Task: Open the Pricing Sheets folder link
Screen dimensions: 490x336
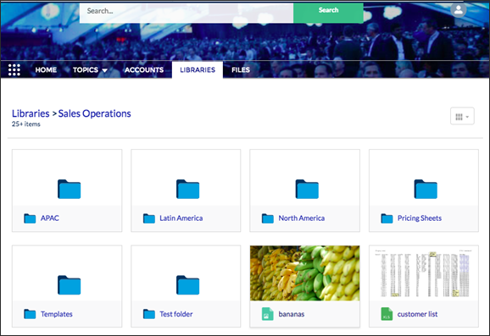Action: (420, 218)
